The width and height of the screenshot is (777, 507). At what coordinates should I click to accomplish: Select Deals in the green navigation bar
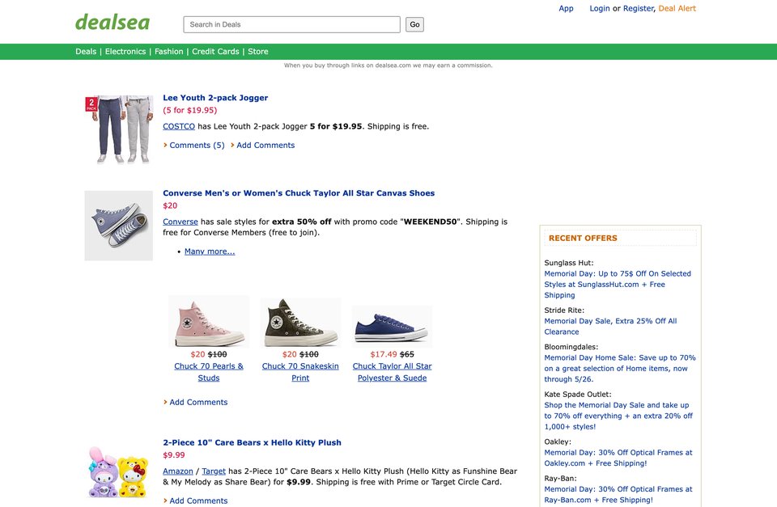(x=86, y=52)
